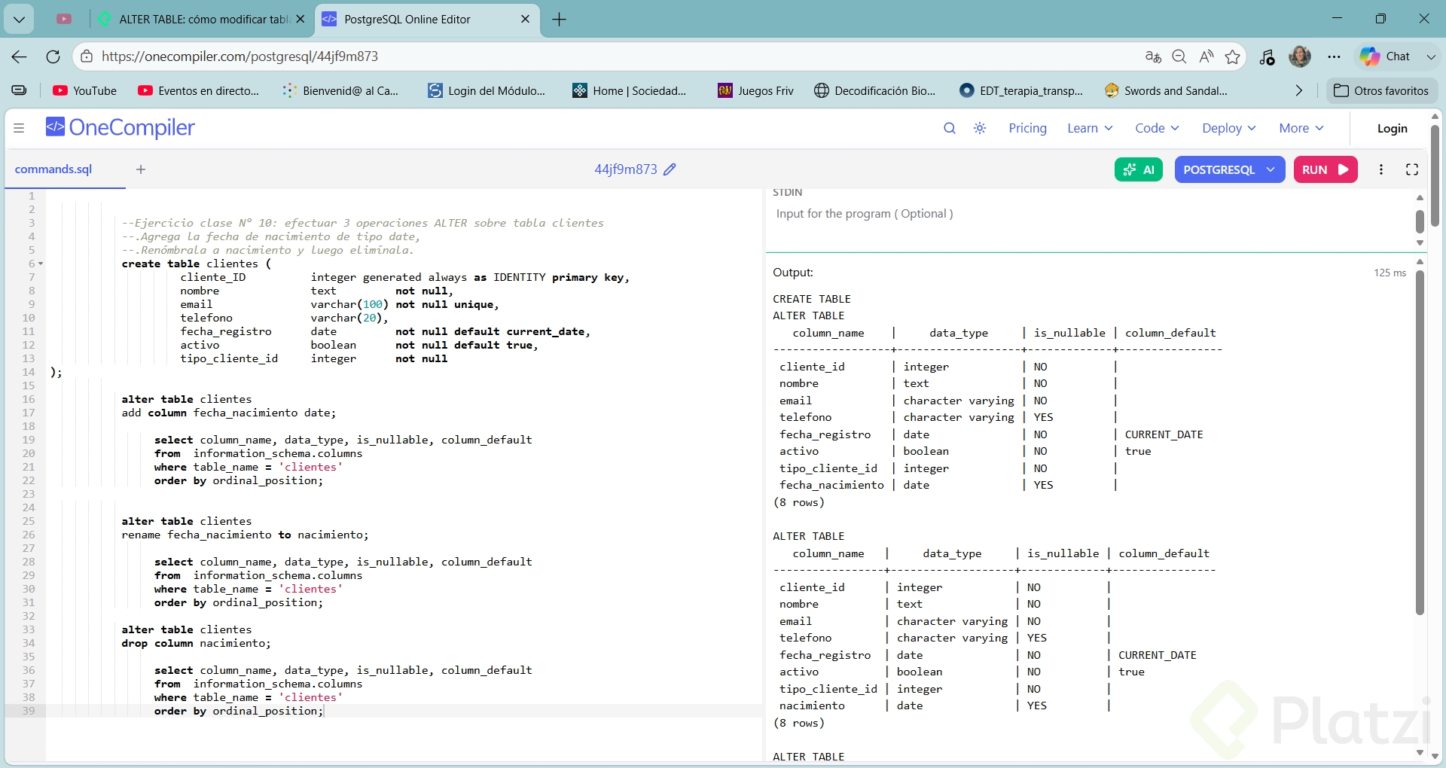Bookmark this page with star icon
This screenshot has width=1446, height=768.
click(1232, 56)
